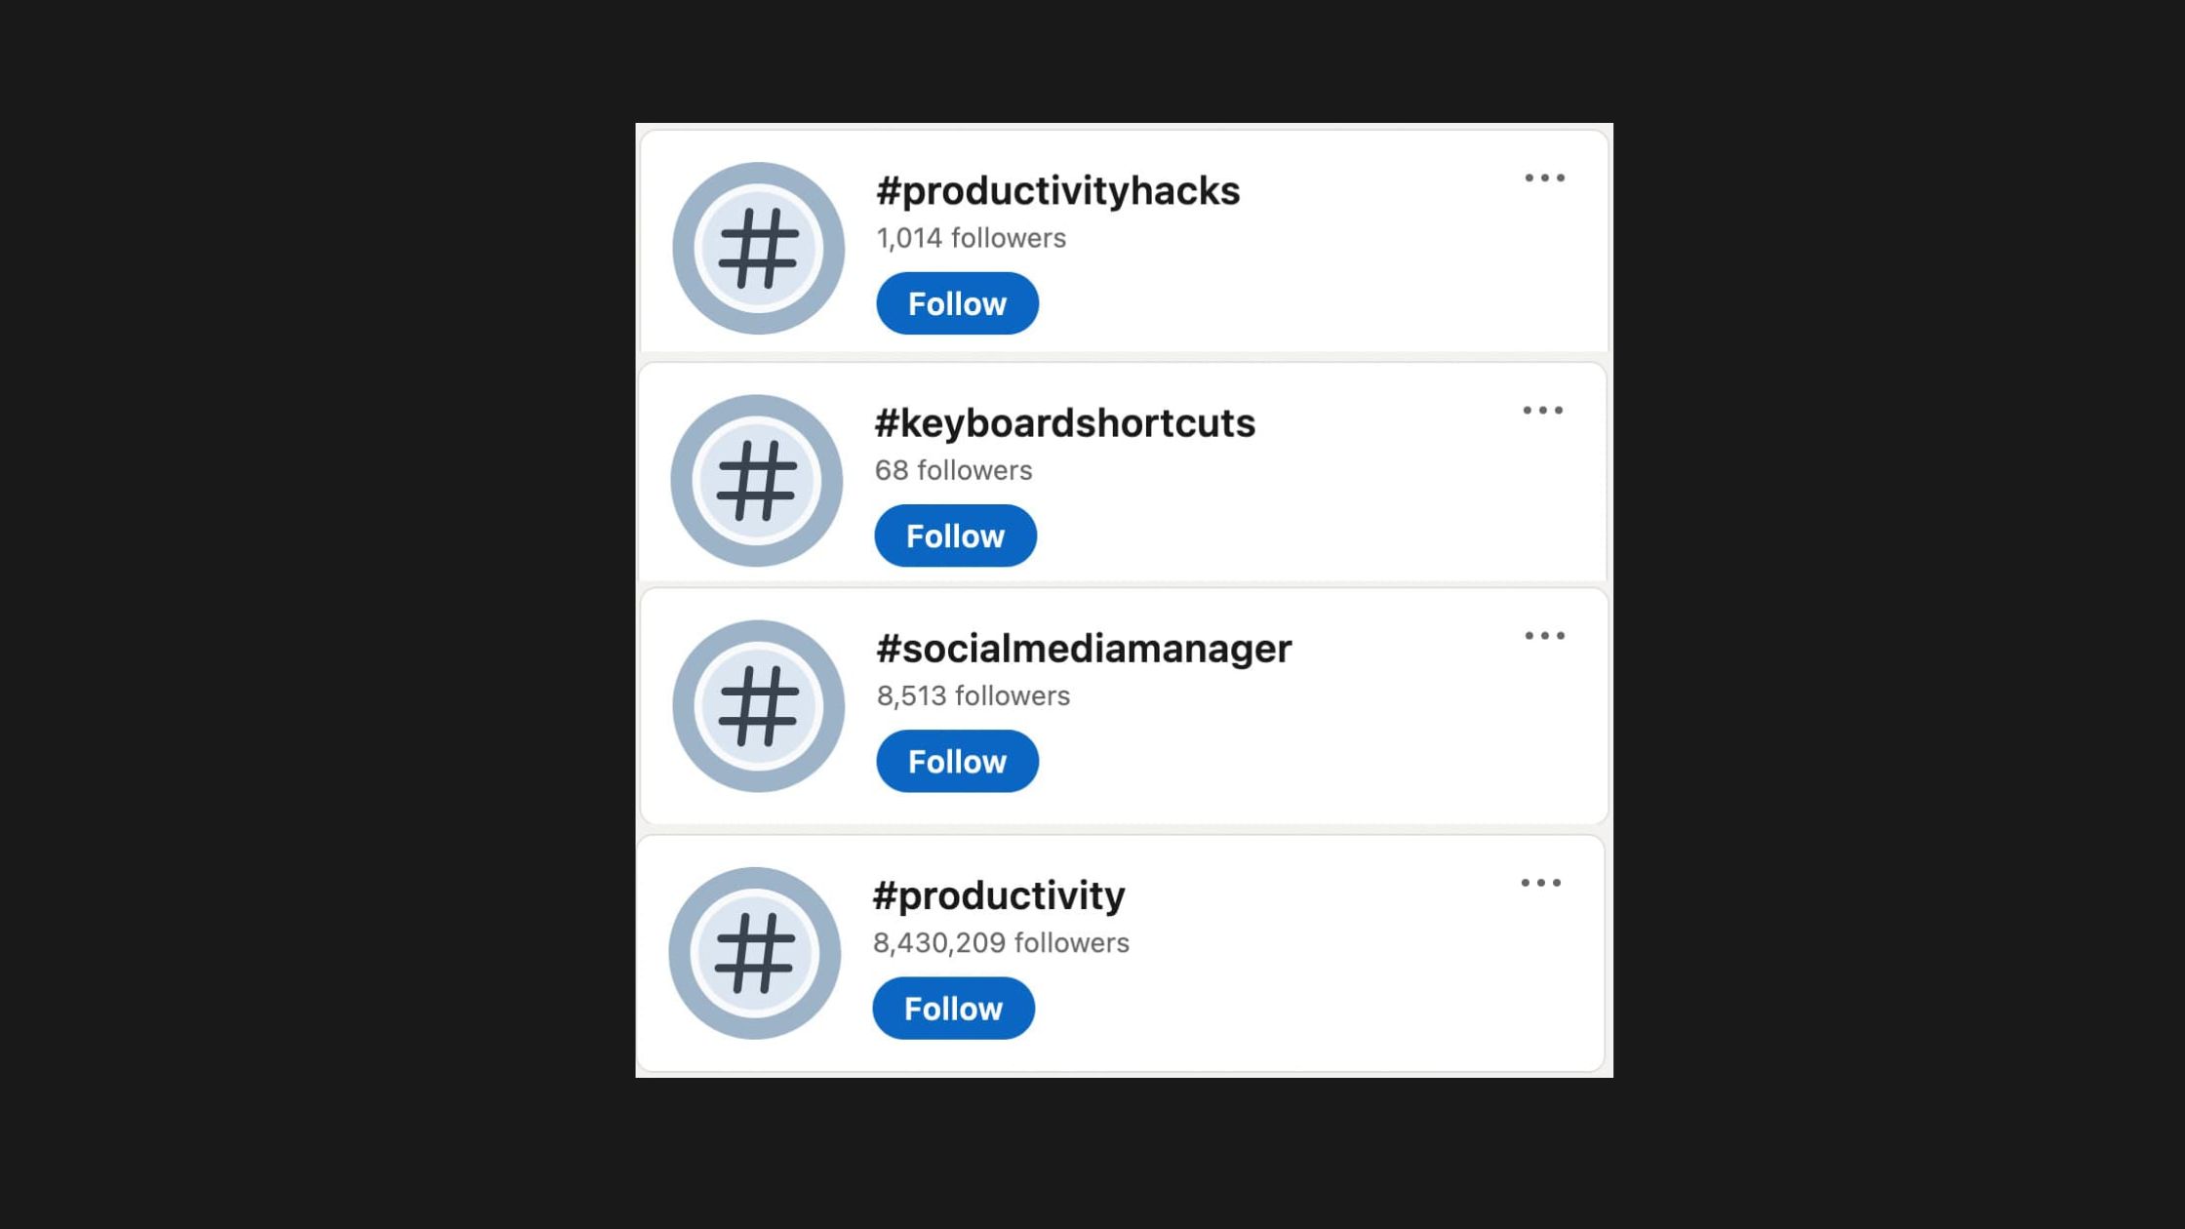The width and height of the screenshot is (2185, 1229).
Task: Click the #keyboardshortcuts hashtag icon
Action: tap(757, 478)
